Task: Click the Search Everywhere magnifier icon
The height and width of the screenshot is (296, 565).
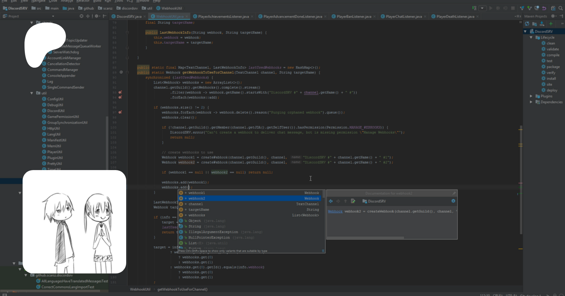Action: (x=560, y=8)
